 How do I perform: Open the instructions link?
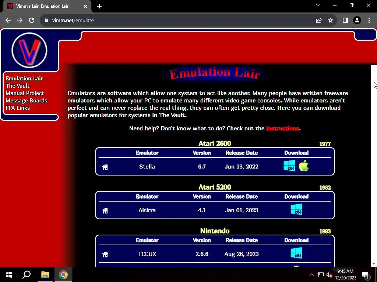coord(282,128)
